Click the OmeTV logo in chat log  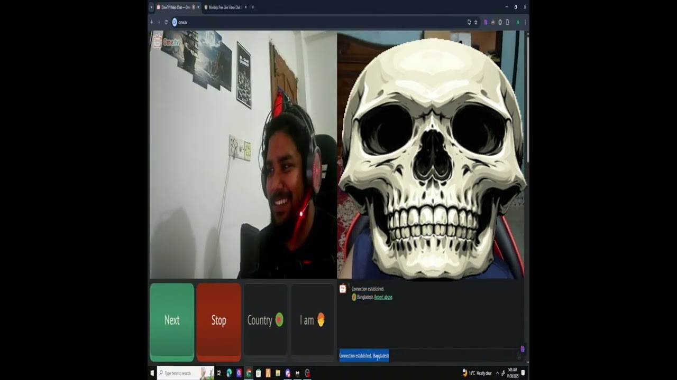343,289
